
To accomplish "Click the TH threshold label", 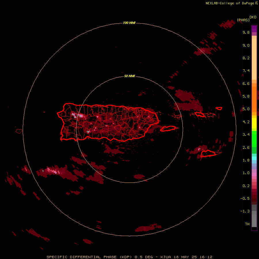I will 247,224.
